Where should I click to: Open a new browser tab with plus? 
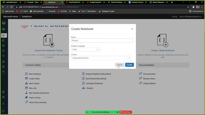coord(172,2)
